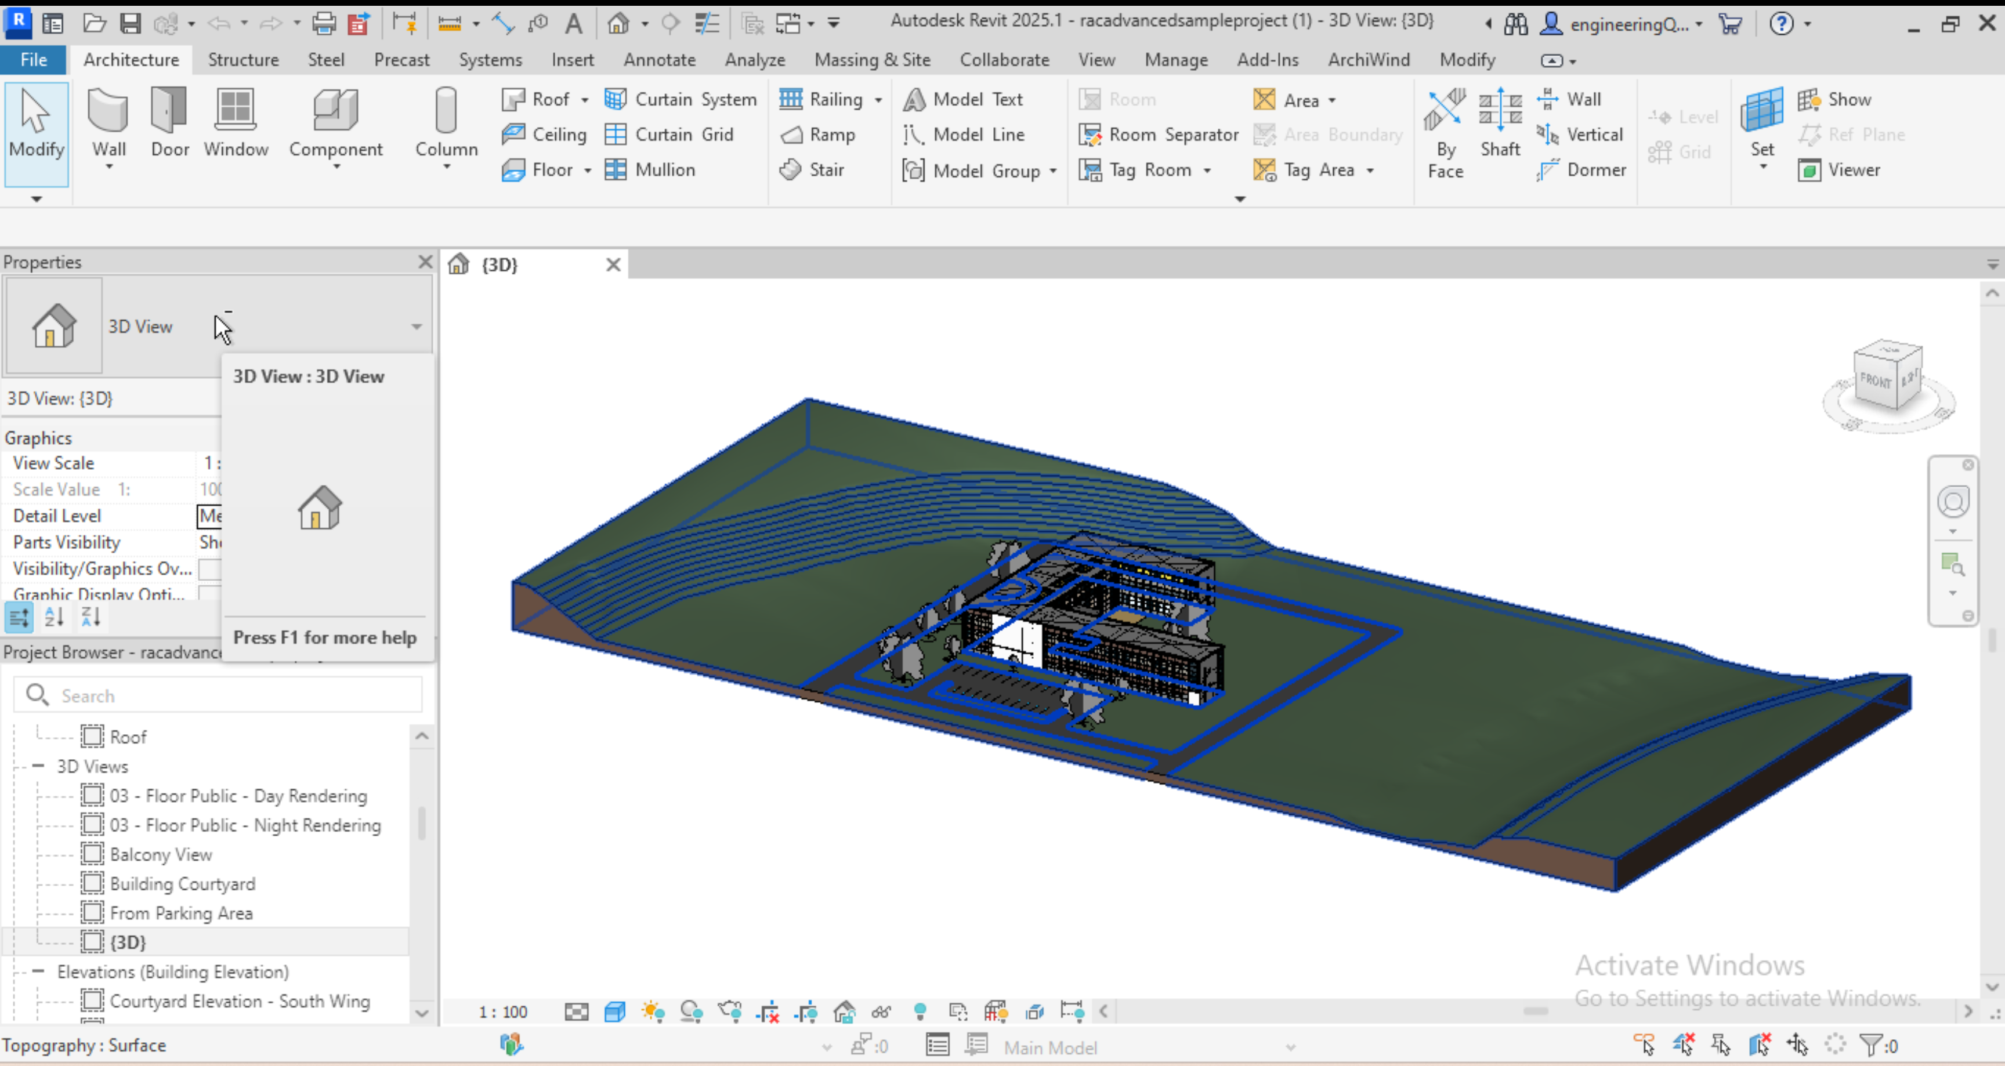2005x1066 pixels.
Task: Open the Annotate ribbon tab
Action: click(658, 60)
